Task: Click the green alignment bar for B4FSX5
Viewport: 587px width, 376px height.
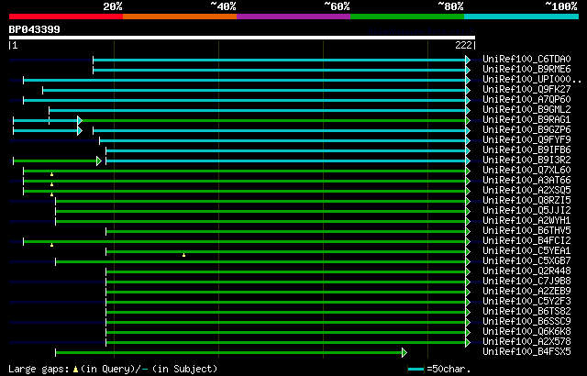Action: [x=228, y=353]
